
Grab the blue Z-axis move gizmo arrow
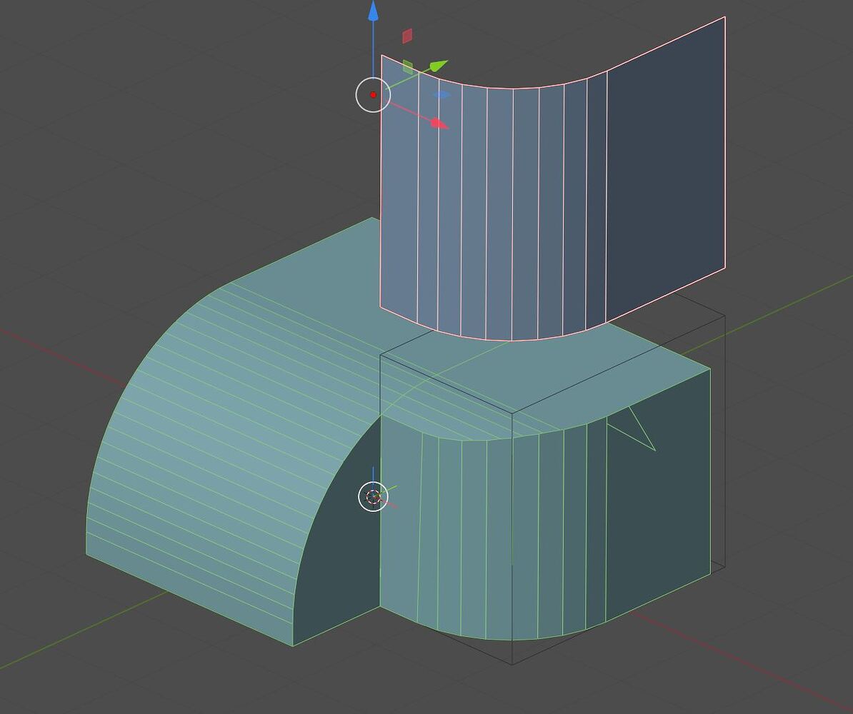[x=373, y=11]
